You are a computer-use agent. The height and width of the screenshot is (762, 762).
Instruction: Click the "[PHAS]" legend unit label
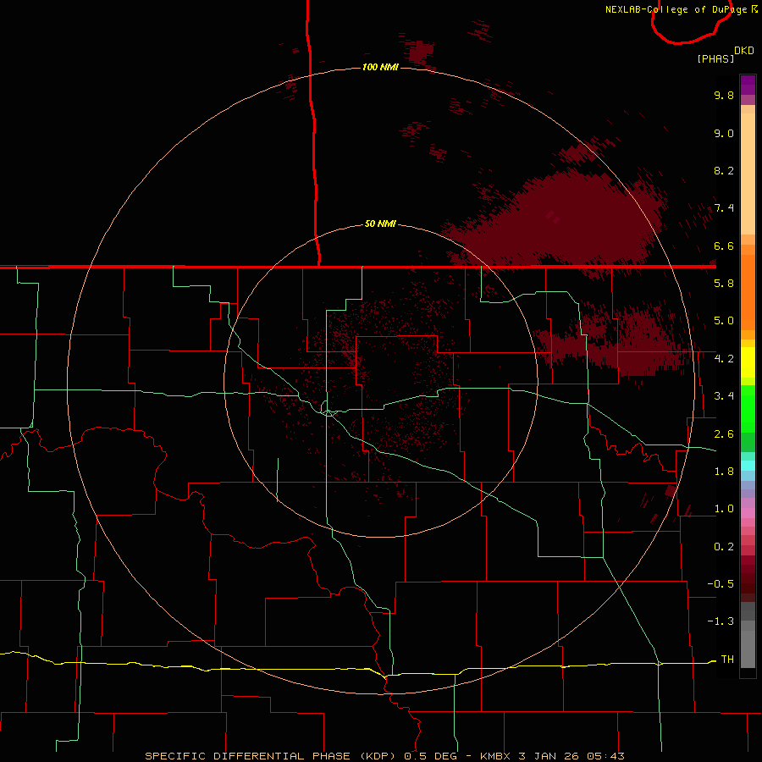(715, 58)
